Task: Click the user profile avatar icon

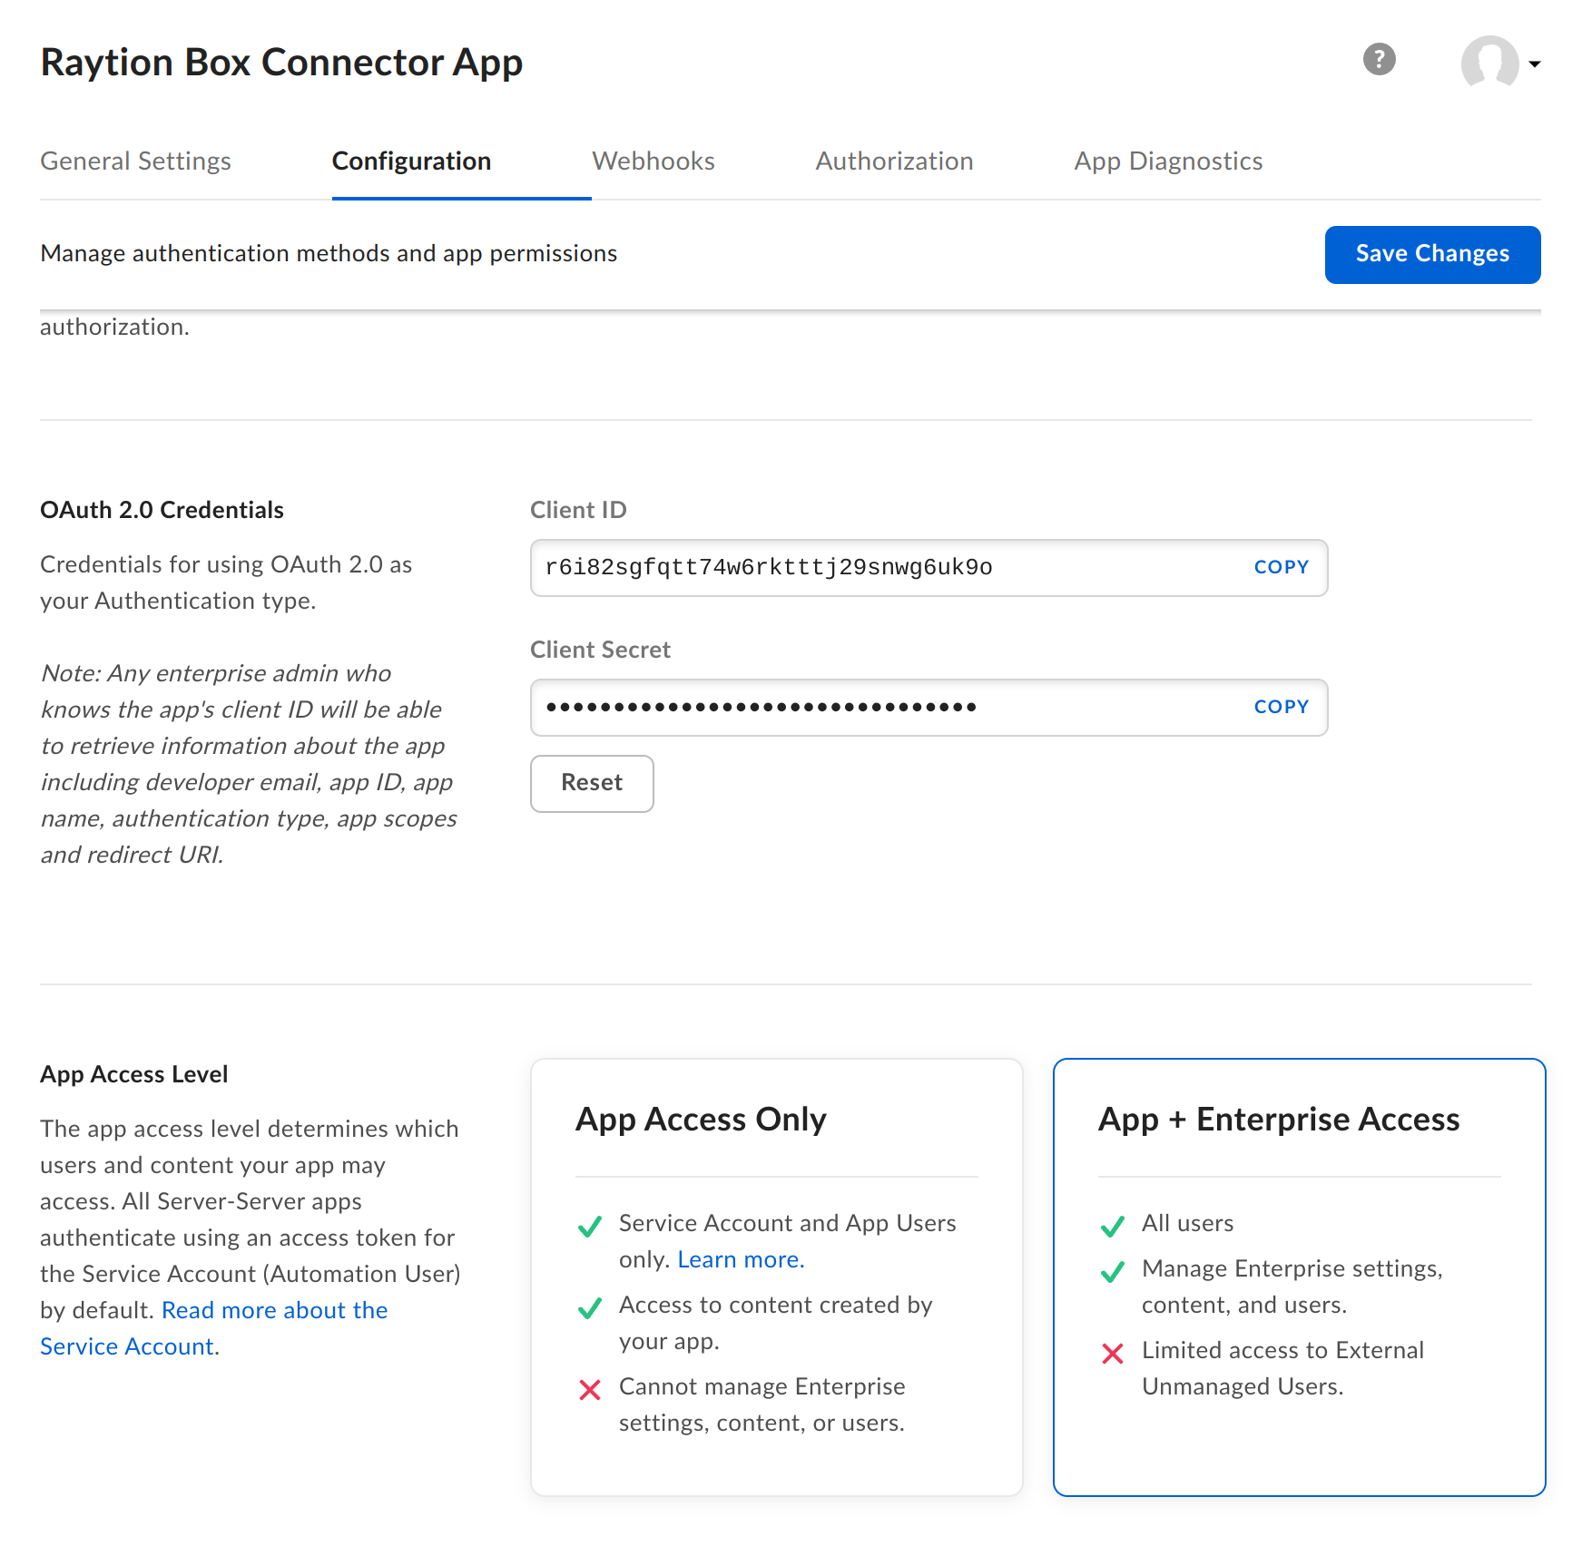Action: (x=1489, y=63)
